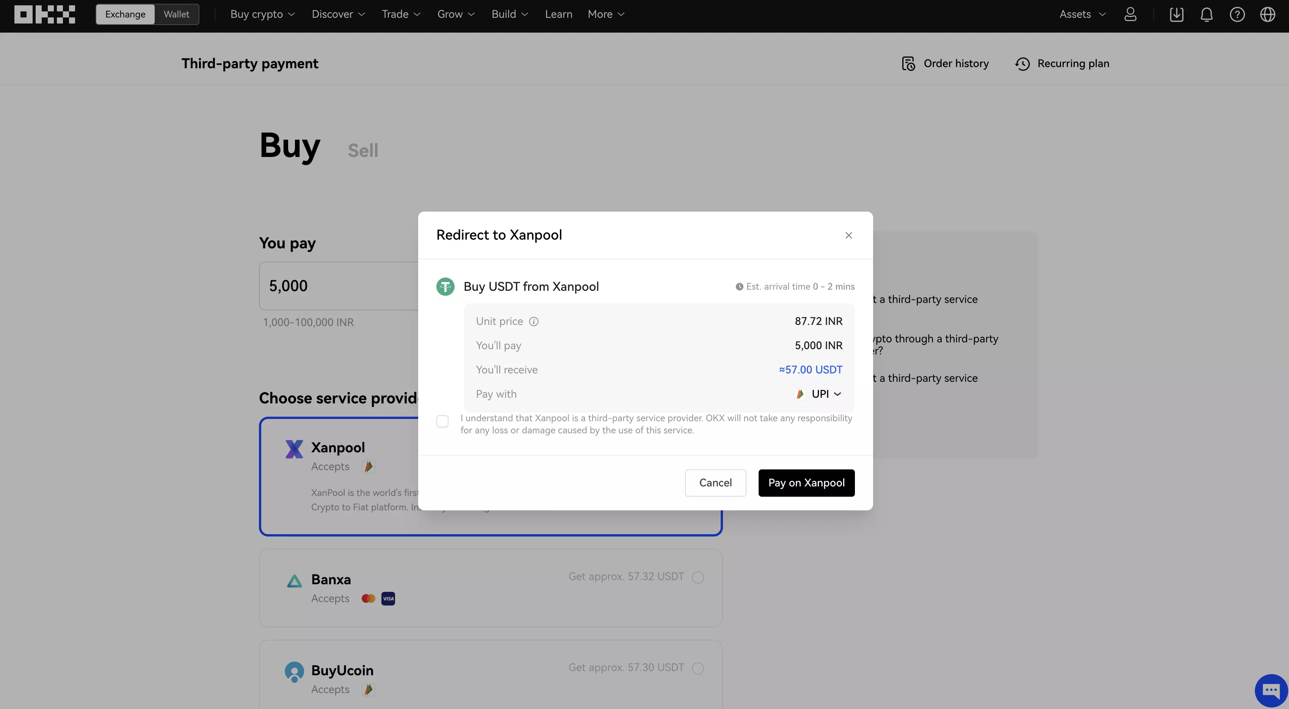
Task: Expand the More menu
Action: tap(606, 14)
